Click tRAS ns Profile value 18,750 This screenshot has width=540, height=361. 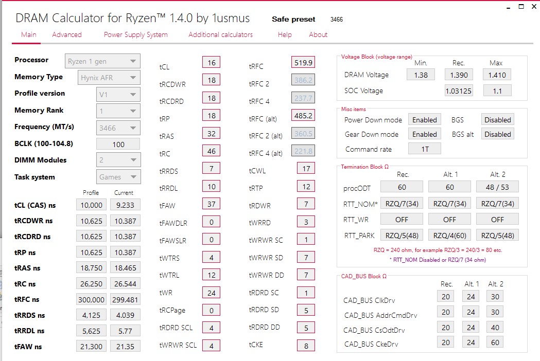(x=91, y=268)
